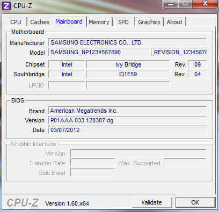
Task: Click the Southbridge vendor Intel field
Action: [x=67, y=74]
